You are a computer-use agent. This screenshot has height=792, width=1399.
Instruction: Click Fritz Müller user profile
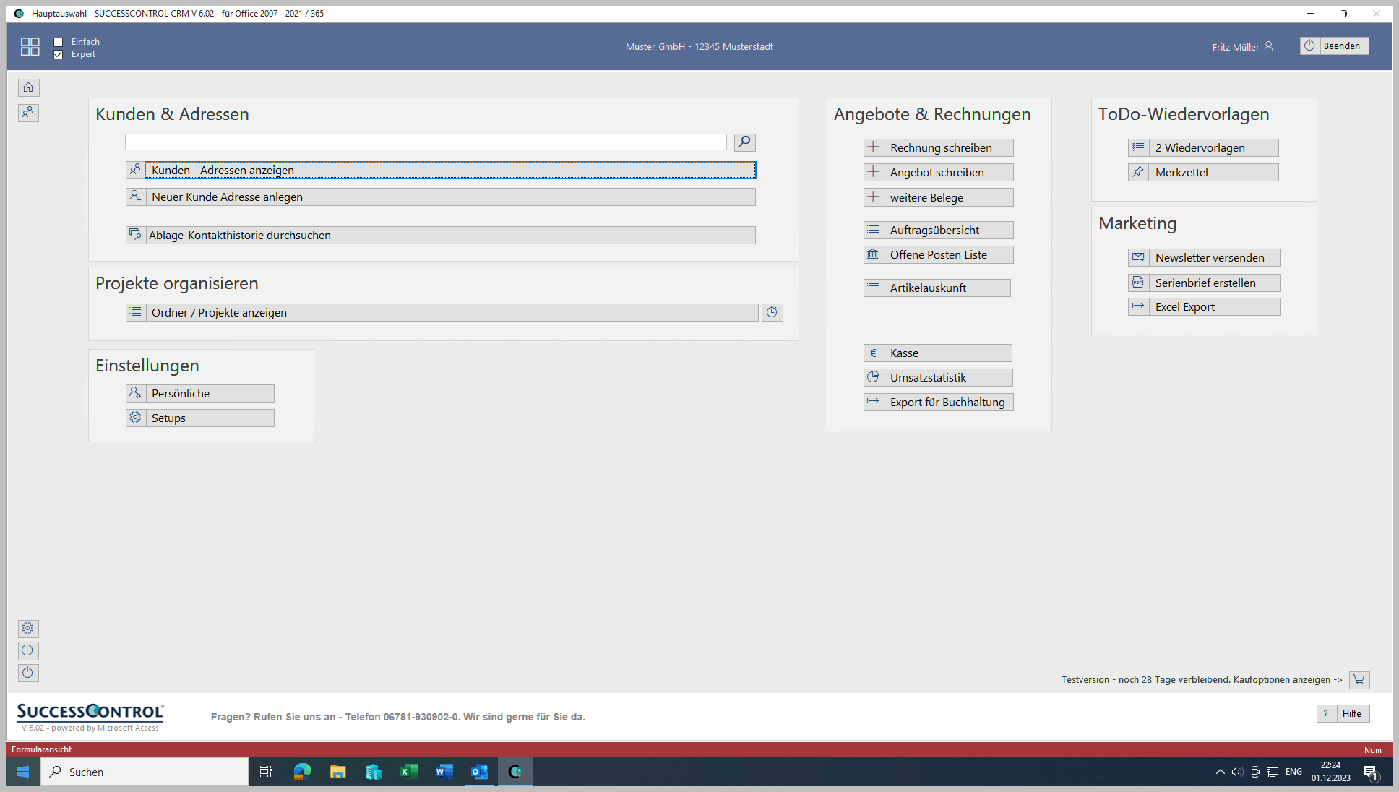click(x=1242, y=47)
